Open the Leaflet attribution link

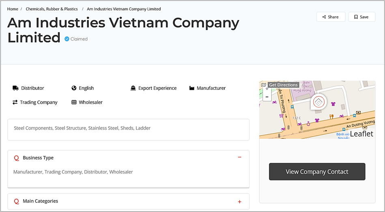click(362, 134)
